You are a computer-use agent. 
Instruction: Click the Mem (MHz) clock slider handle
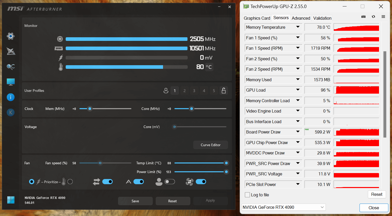click(x=90, y=109)
